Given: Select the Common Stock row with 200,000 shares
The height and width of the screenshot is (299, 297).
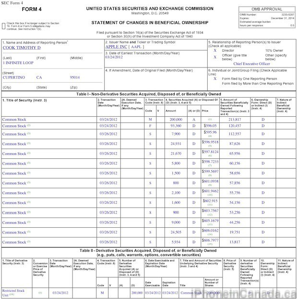Looking at the screenshot, I should (14, 119).
